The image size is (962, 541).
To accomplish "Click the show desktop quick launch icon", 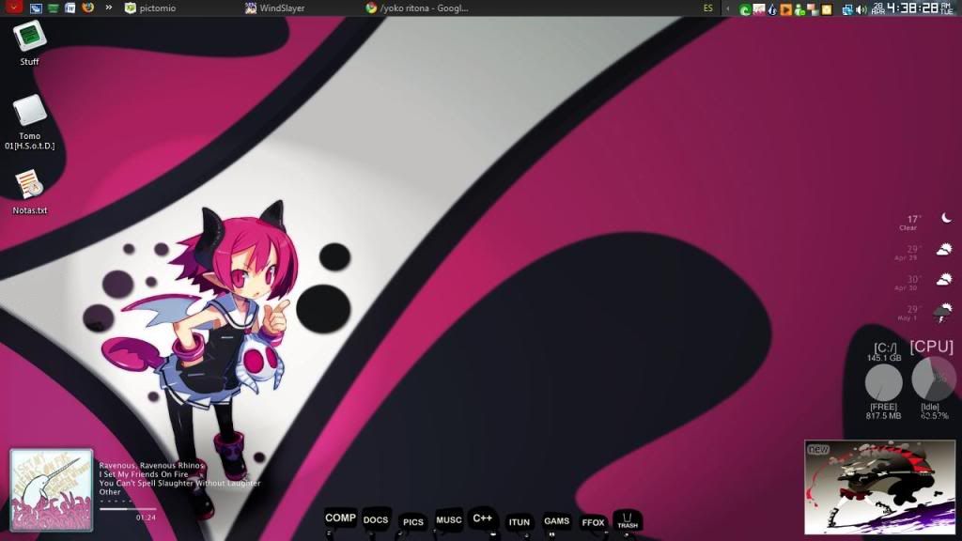I will coord(37,8).
